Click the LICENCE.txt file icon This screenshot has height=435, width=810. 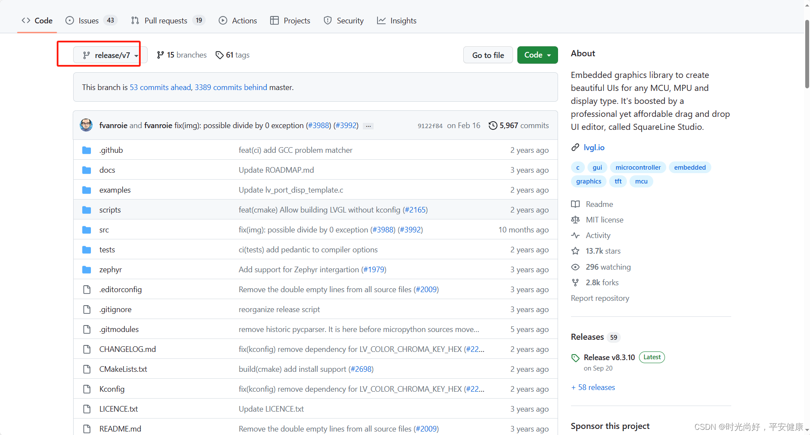(87, 409)
